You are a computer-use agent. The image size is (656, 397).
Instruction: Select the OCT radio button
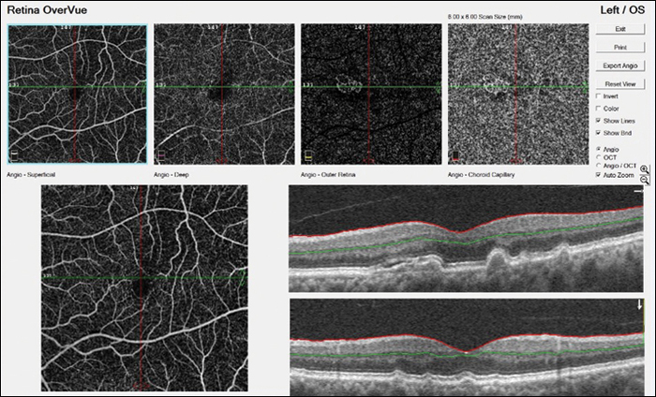598,157
